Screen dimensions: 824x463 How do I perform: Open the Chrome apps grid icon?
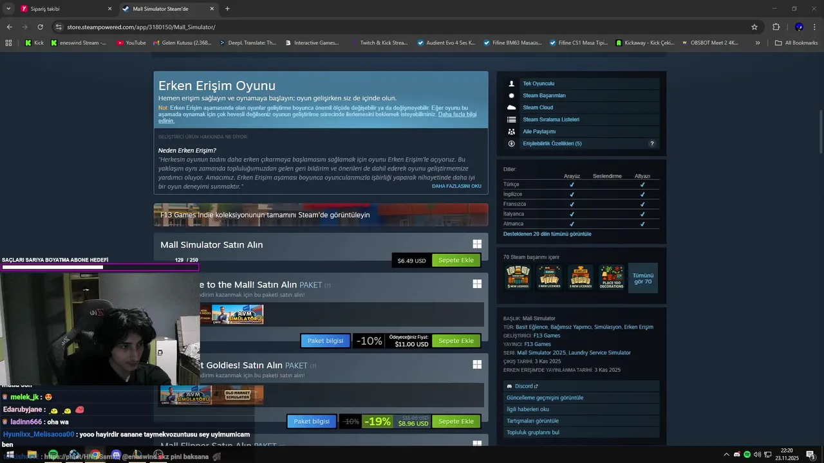click(x=8, y=43)
